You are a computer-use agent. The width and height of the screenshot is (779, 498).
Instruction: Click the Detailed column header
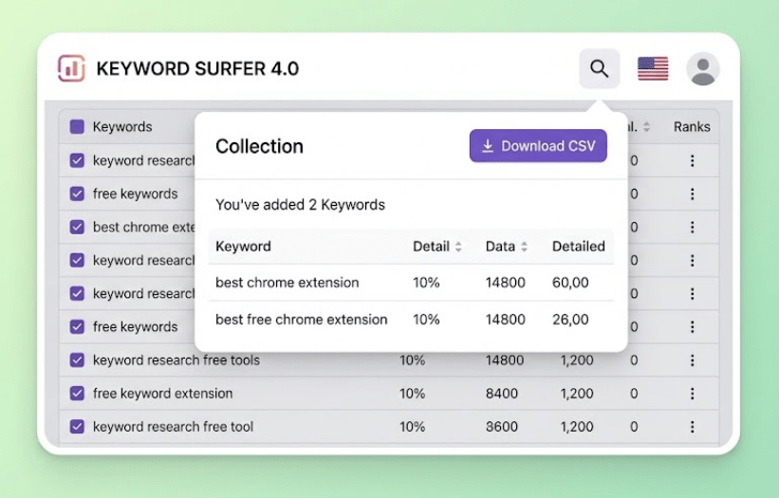click(578, 247)
